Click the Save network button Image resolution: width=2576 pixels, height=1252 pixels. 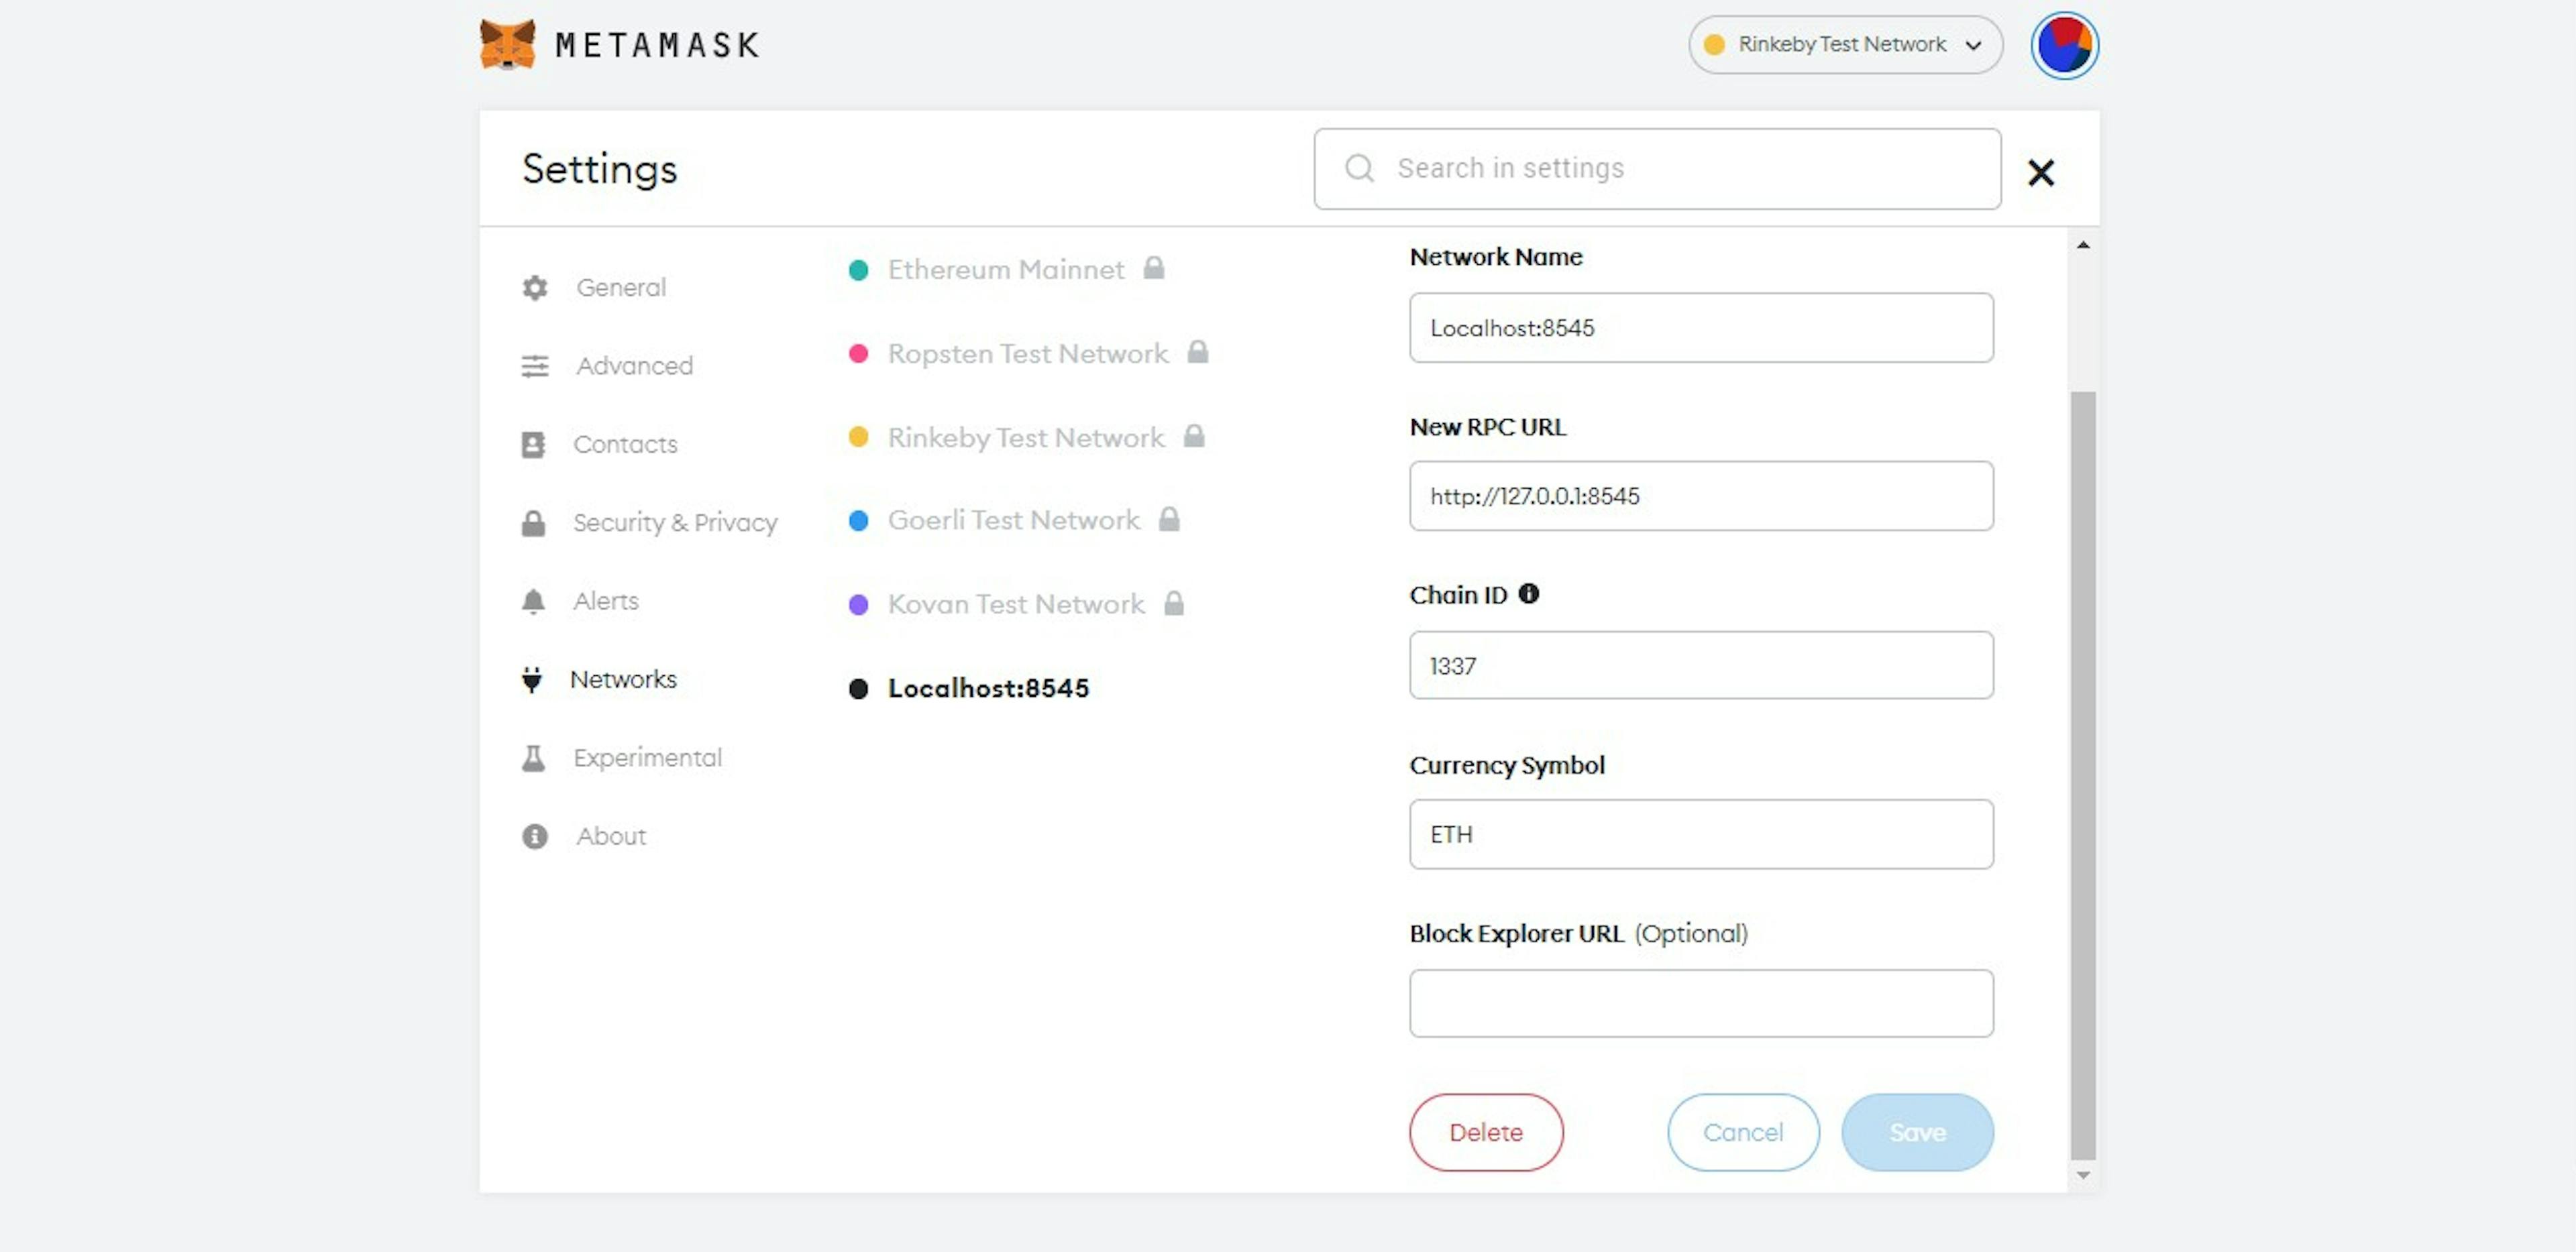pyautogui.click(x=1916, y=1132)
